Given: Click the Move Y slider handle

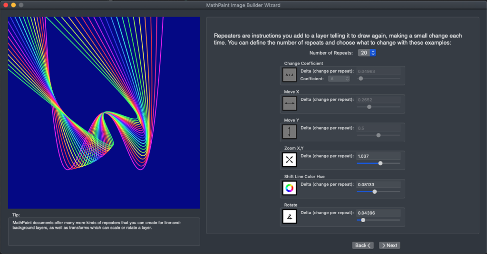Looking at the screenshot, I should pos(378,135).
